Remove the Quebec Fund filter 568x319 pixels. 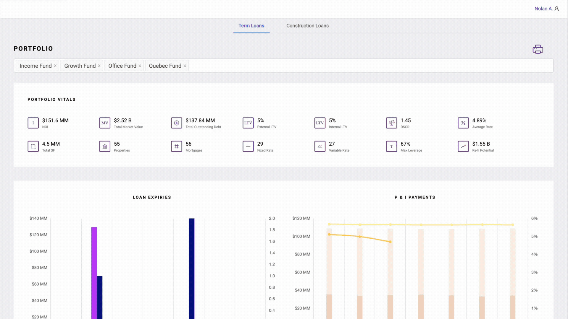pos(185,66)
